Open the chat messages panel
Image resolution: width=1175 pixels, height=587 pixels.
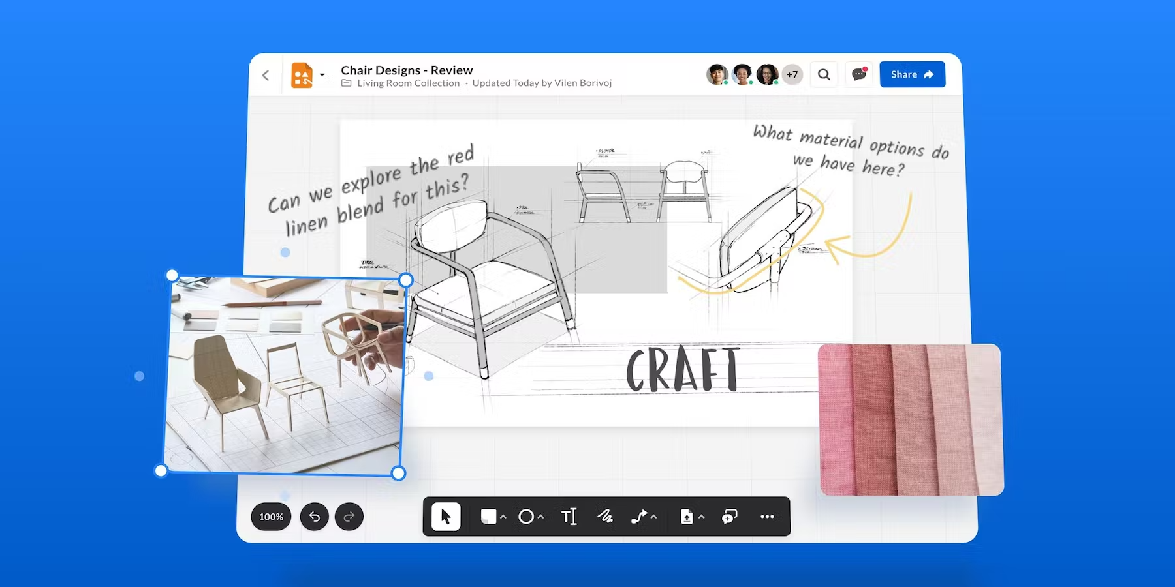(x=858, y=74)
